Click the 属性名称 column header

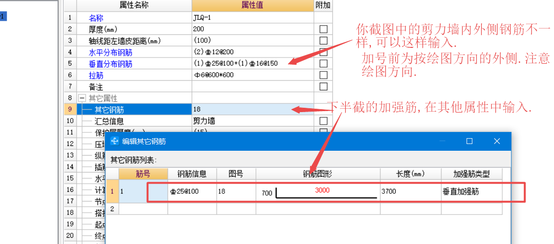coord(134,5)
